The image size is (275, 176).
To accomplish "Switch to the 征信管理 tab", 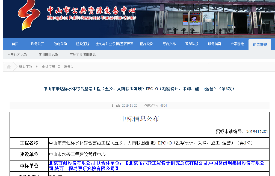I will pyautogui.click(x=260, y=45).
